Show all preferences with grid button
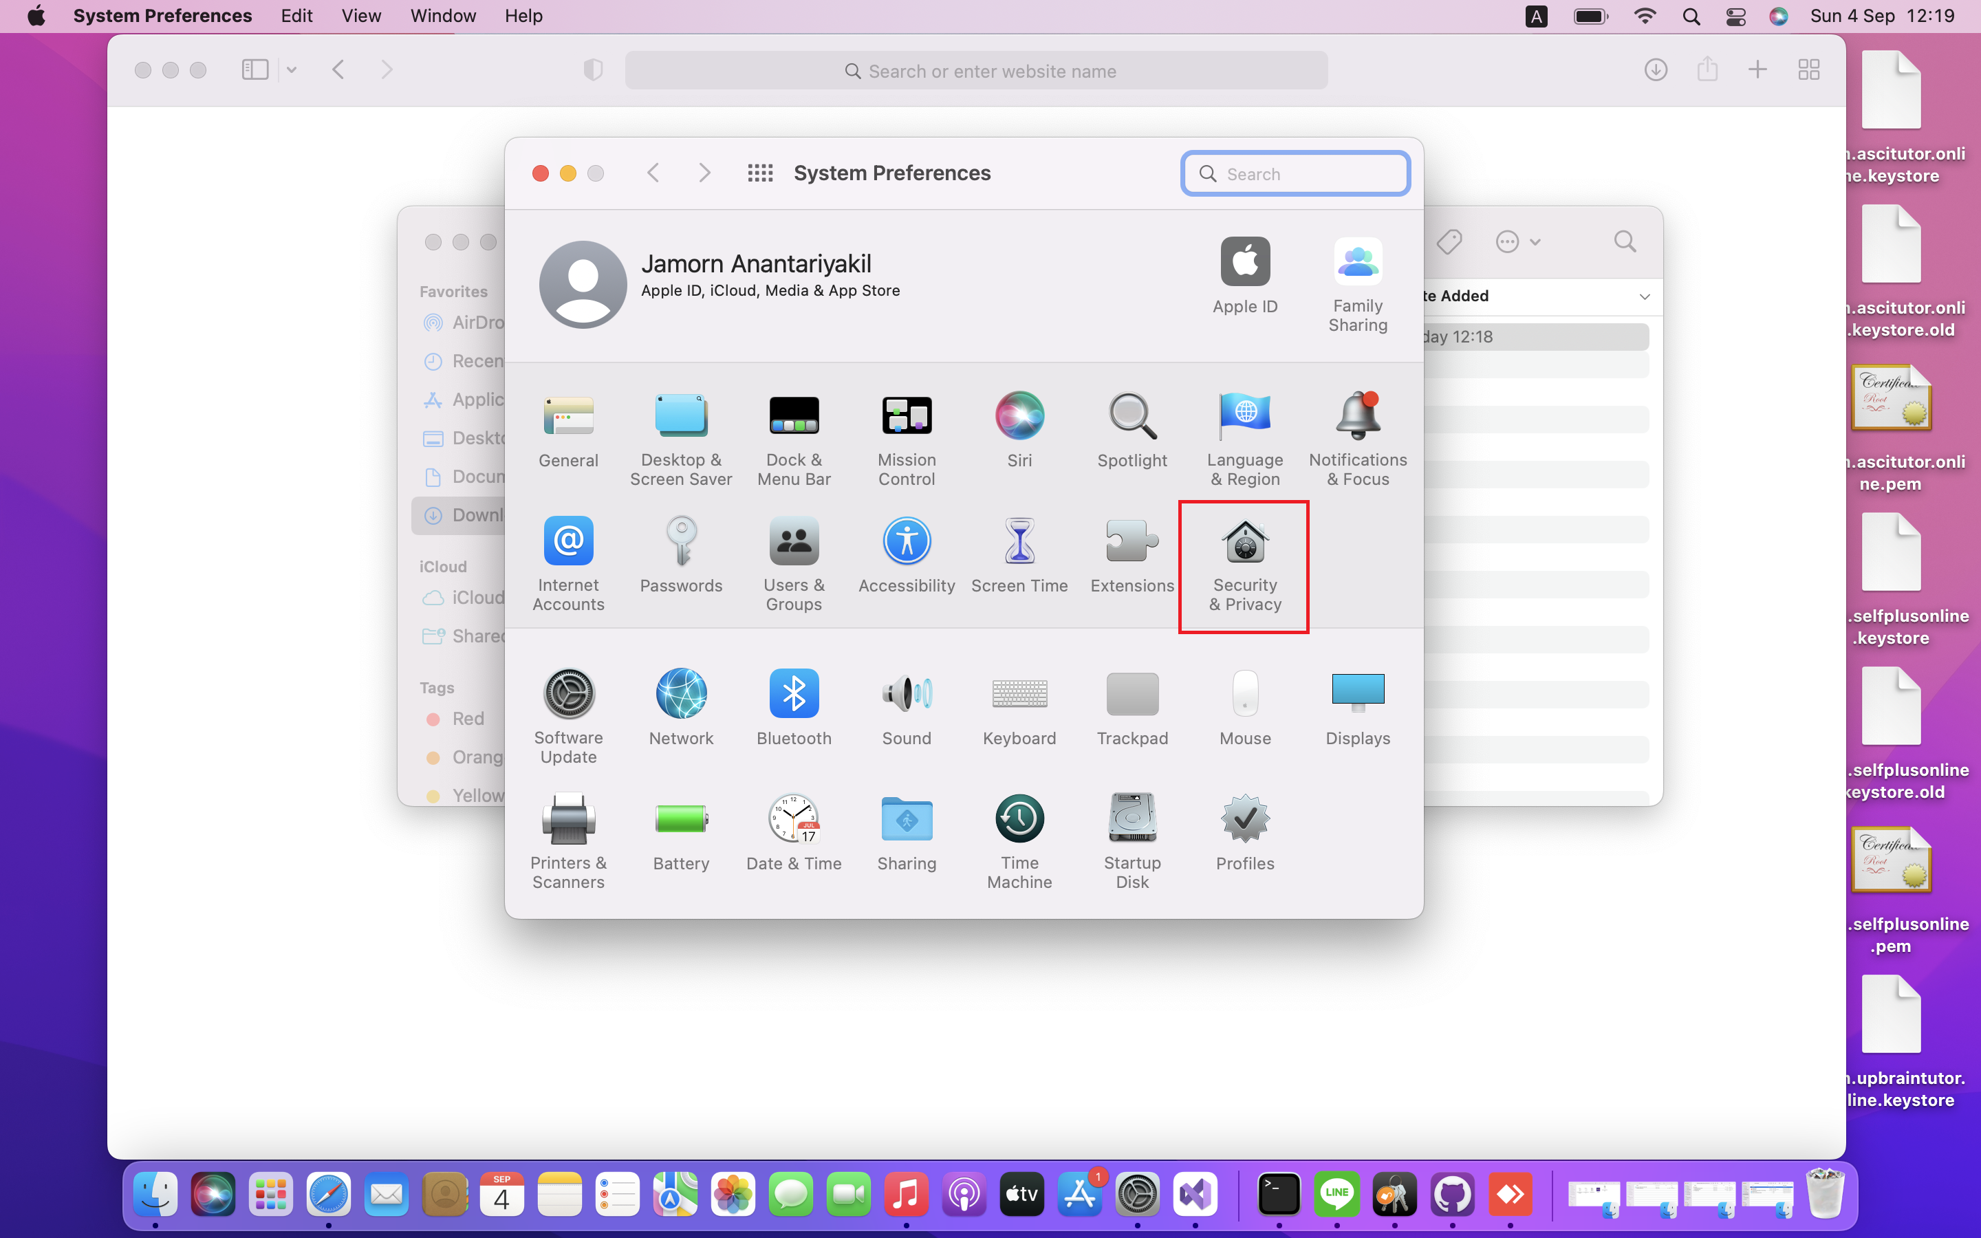Image resolution: width=1981 pixels, height=1238 pixels. pos(761,173)
